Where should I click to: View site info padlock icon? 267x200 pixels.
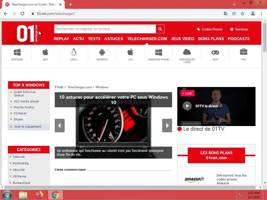pos(33,14)
